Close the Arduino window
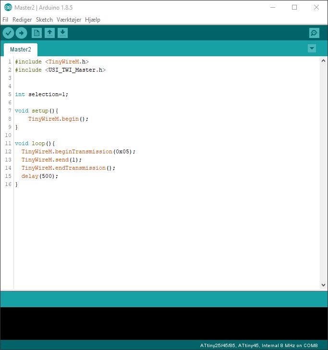The width and height of the screenshot is (328, 350). [x=316, y=7]
